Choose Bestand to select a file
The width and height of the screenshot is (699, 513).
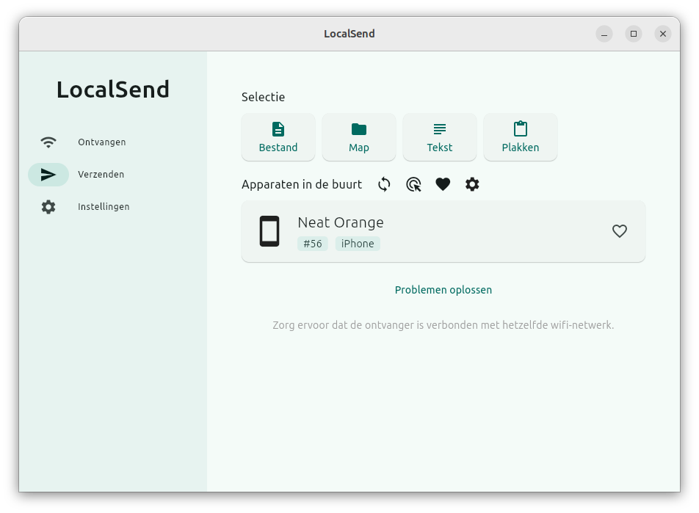point(278,137)
